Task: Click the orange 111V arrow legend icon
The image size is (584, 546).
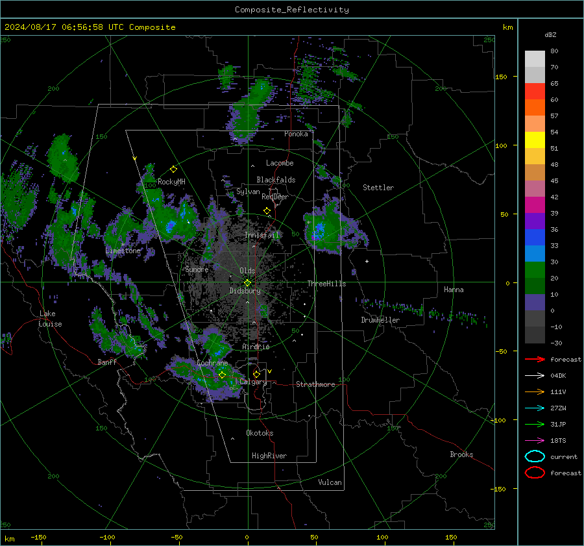Action: [x=535, y=391]
